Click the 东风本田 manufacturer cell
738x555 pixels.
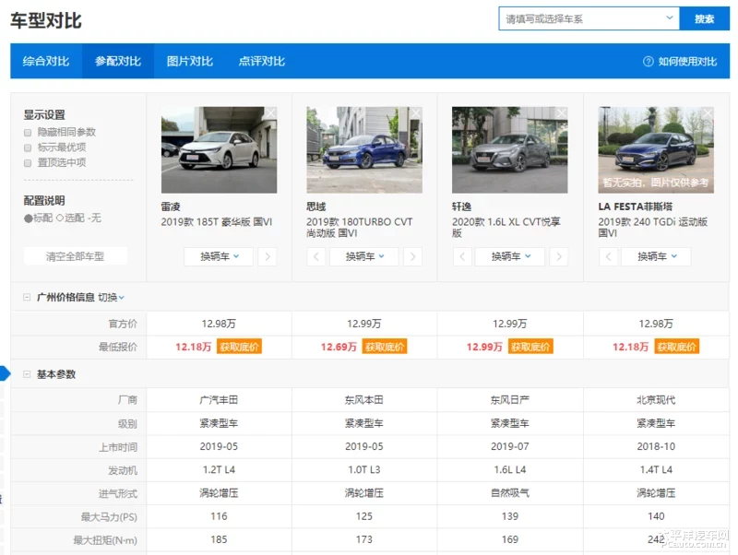(x=364, y=400)
